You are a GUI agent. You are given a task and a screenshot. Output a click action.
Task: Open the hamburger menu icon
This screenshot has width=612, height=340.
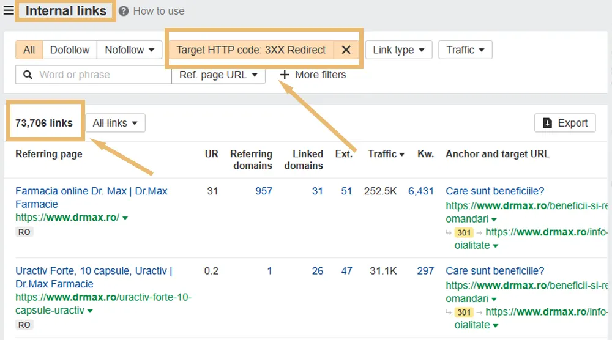click(x=9, y=10)
